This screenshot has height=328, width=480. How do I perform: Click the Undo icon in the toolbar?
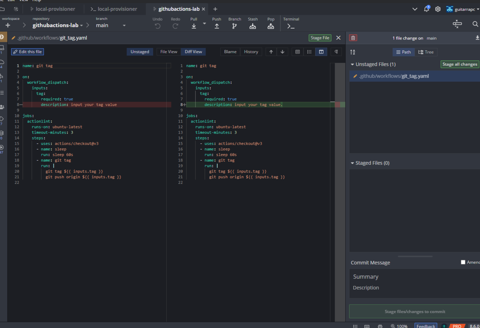158,26
